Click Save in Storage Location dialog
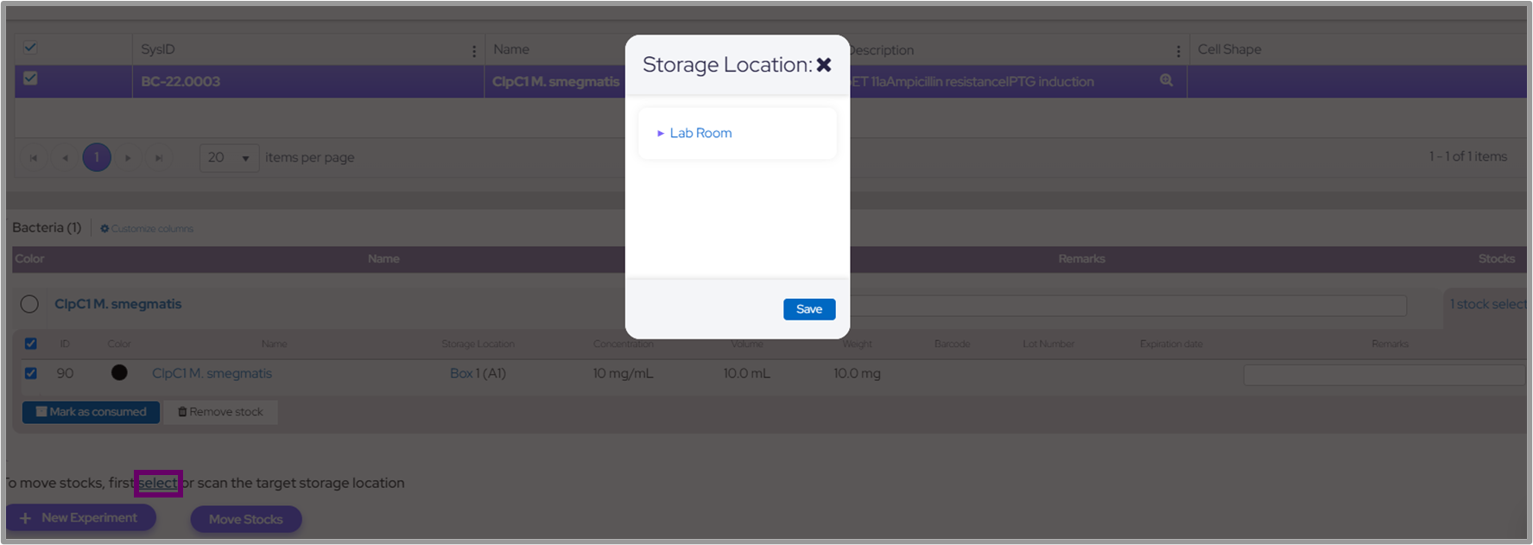 tap(808, 309)
